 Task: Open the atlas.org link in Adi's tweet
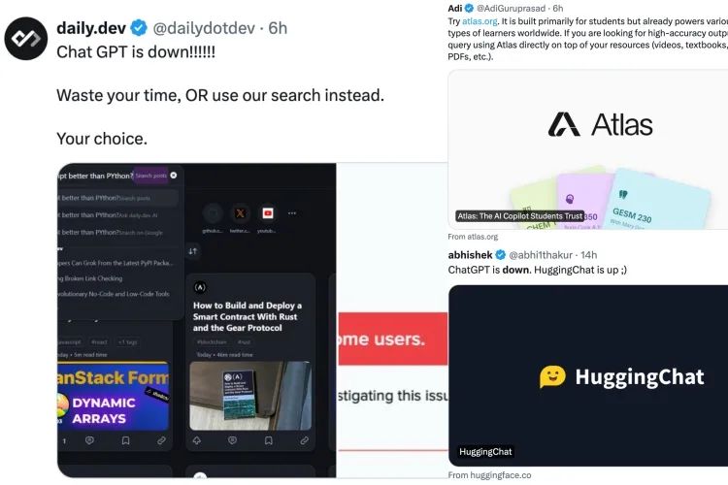(480, 21)
